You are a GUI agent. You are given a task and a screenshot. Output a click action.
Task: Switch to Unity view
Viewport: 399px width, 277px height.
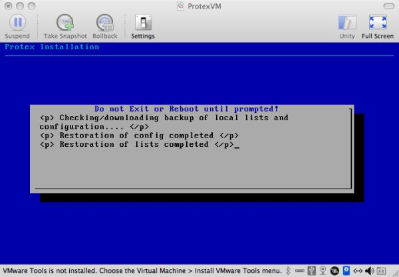(x=347, y=26)
